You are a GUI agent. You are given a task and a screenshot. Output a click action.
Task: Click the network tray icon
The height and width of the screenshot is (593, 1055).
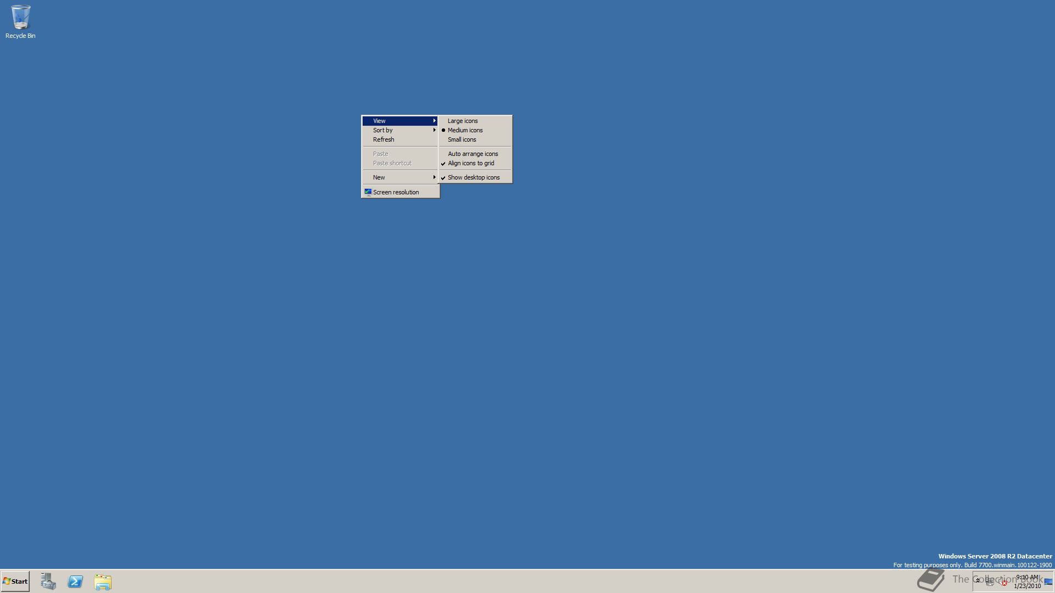click(x=990, y=581)
